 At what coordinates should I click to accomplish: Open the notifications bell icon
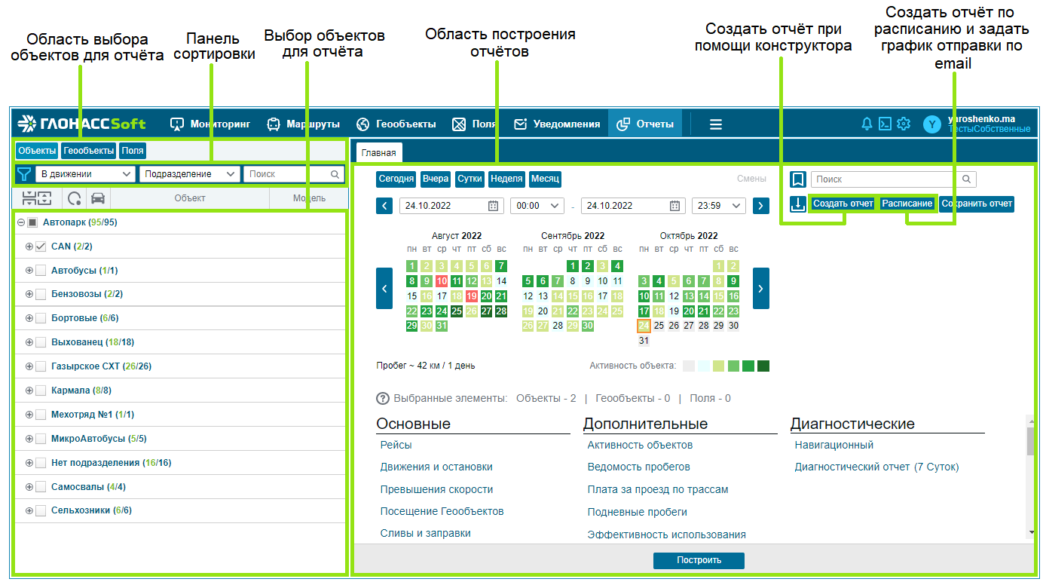click(867, 124)
